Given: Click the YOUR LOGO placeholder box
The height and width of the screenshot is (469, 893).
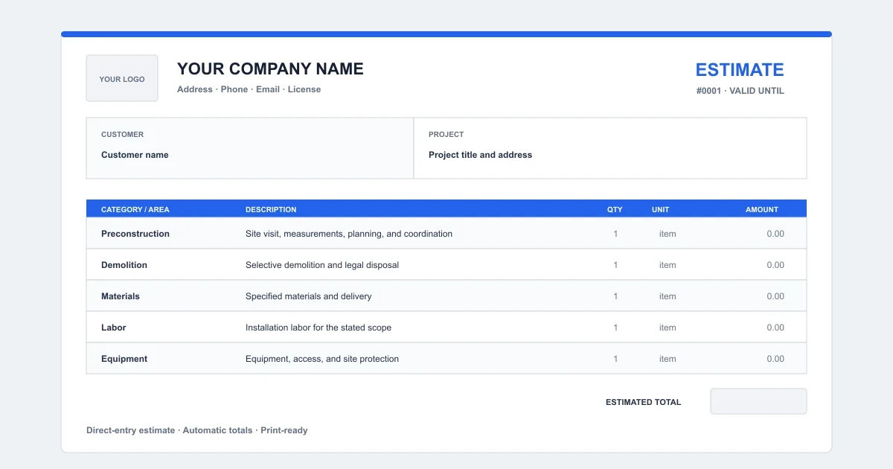Looking at the screenshot, I should pyautogui.click(x=122, y=78).
